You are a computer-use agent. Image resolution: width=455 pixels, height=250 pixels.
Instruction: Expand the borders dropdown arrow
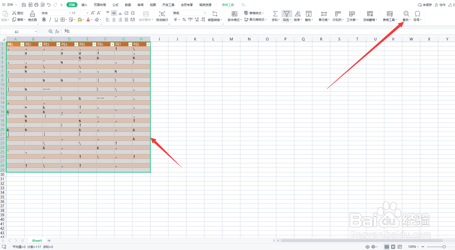click(x=66, y=20)
